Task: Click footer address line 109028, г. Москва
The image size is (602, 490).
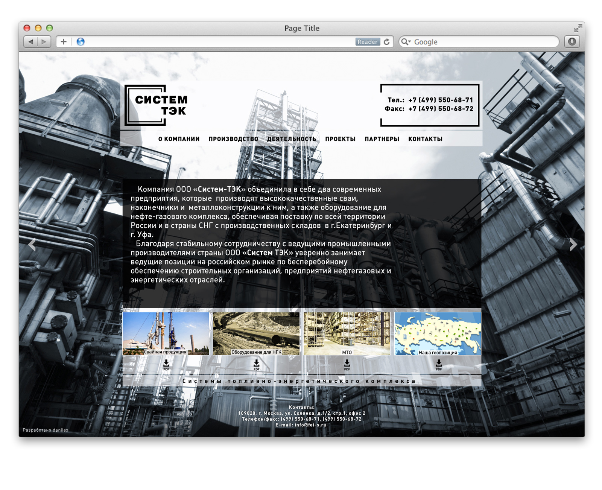Action: coord(301,413)
